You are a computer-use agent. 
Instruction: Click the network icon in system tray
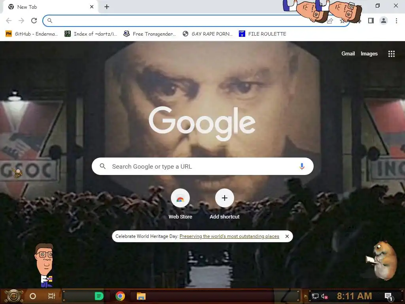tap(315, 296)
